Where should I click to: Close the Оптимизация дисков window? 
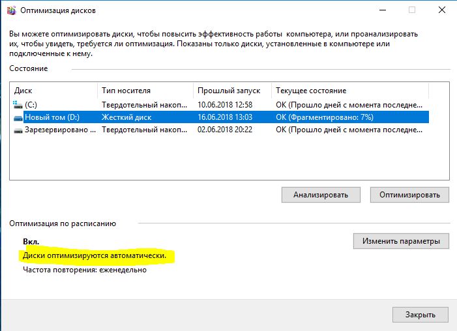tap(442, 10)
